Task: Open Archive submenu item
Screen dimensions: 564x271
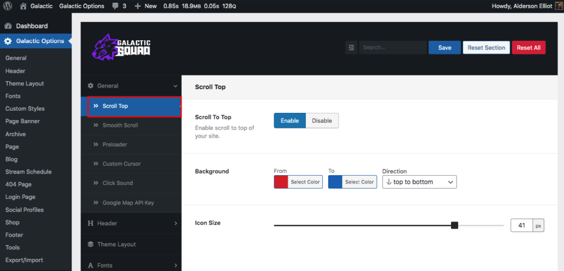Action: click(15, 134)
